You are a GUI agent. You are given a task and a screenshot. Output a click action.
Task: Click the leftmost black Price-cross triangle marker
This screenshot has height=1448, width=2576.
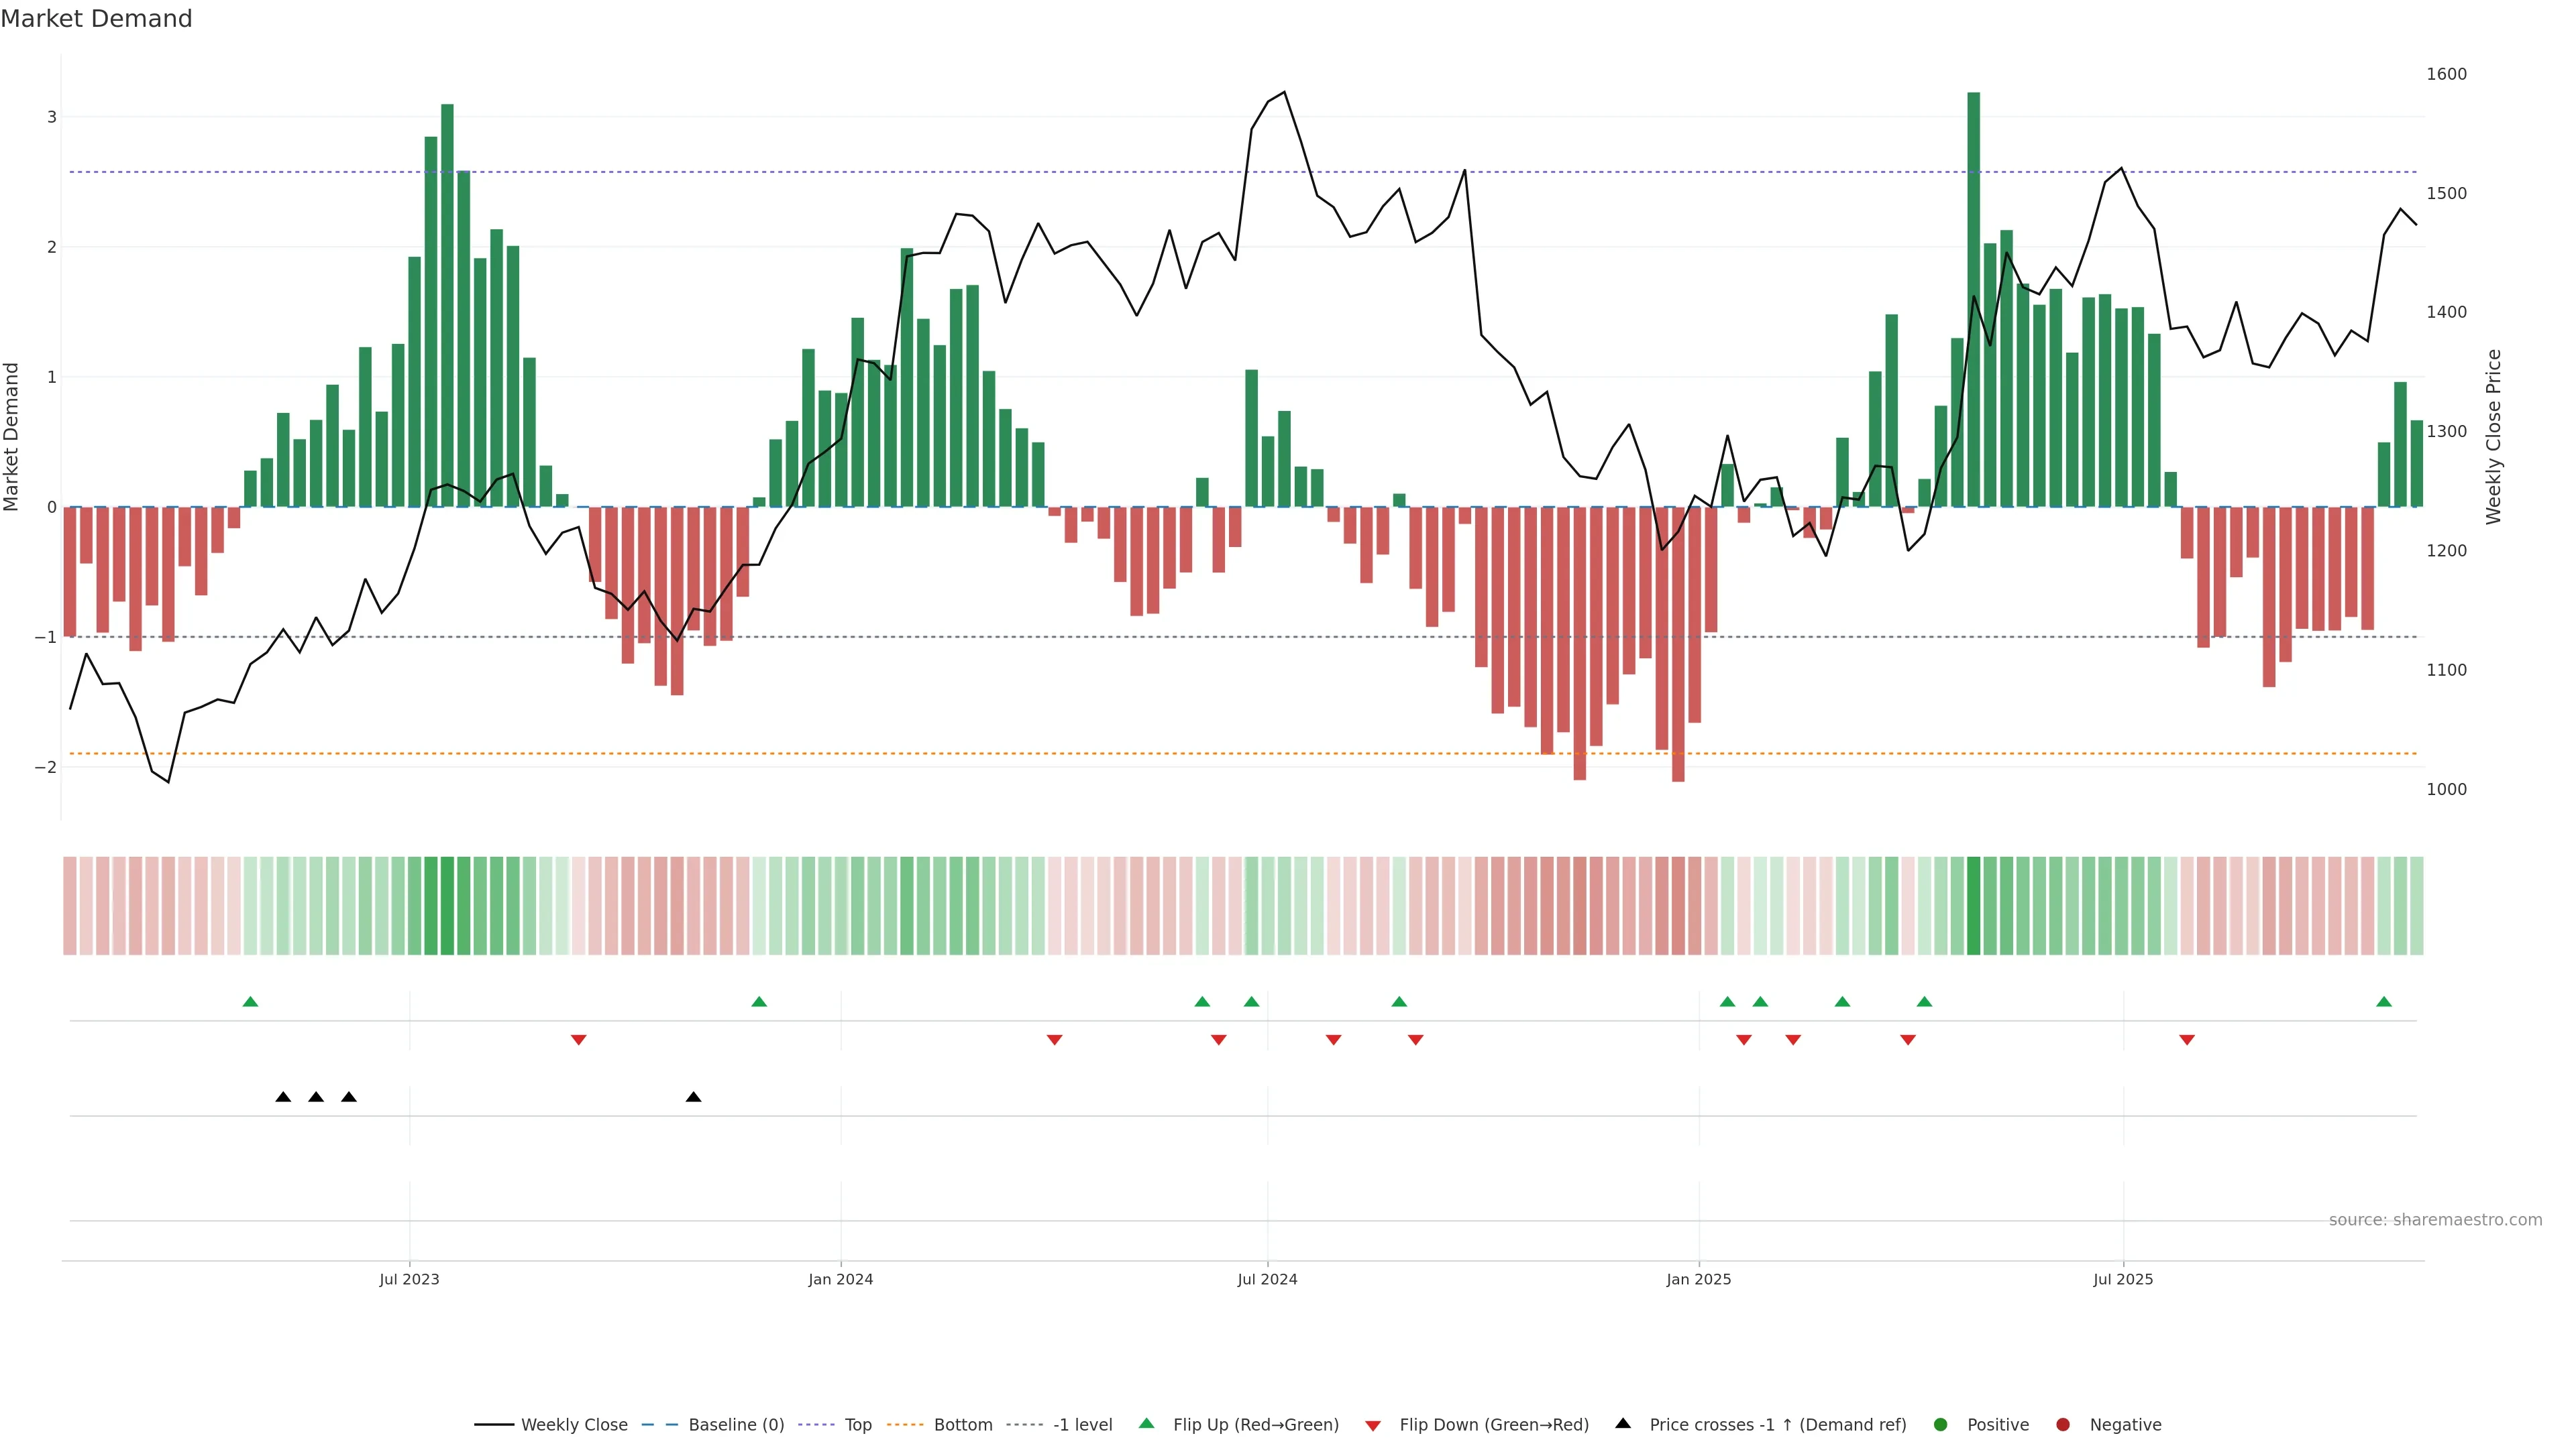coord(283,1097)
